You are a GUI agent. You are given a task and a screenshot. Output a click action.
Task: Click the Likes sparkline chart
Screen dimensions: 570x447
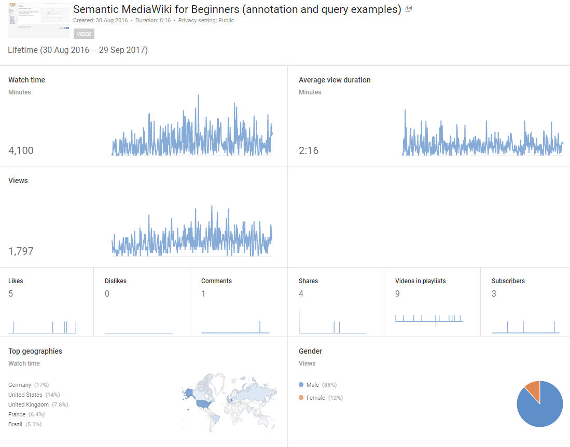[x=43, y=327]
